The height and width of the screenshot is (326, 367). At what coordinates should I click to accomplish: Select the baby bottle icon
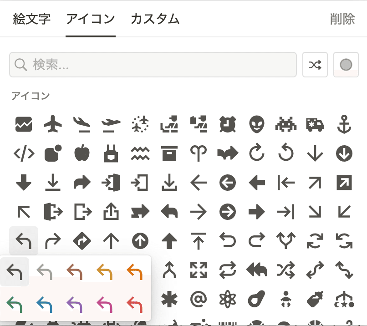[x=315, y=299]
